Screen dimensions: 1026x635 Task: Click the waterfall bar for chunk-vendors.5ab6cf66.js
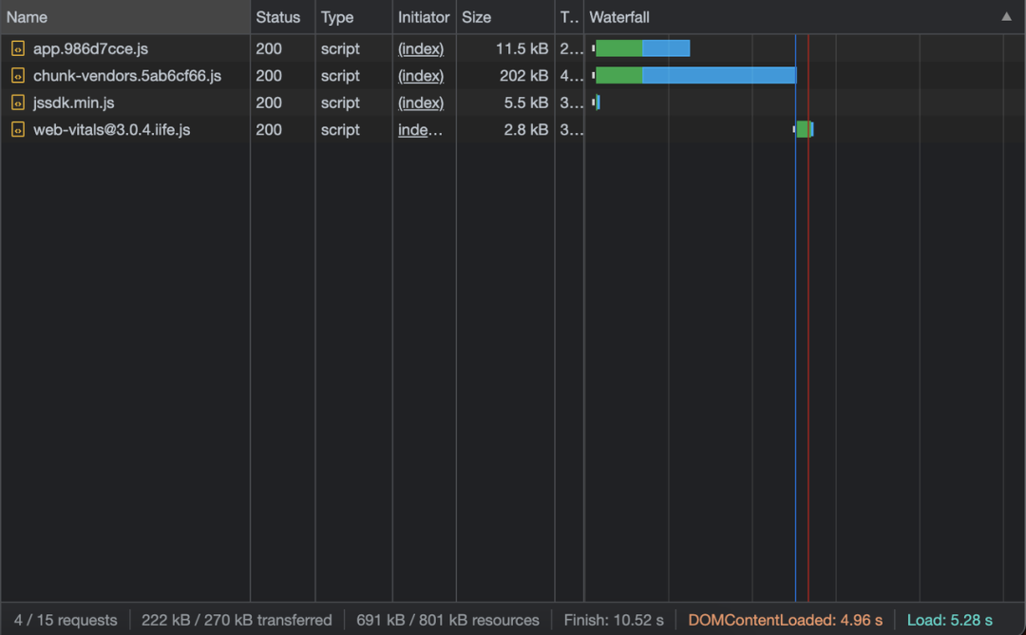pos(695,76)
